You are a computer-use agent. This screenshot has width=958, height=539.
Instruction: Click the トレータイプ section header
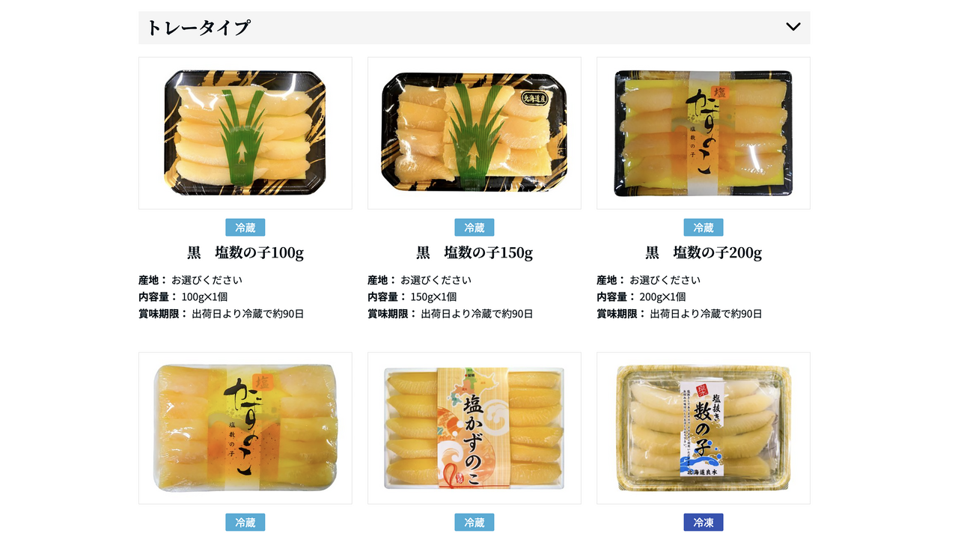pyautogui.click(x=474, y=28)
